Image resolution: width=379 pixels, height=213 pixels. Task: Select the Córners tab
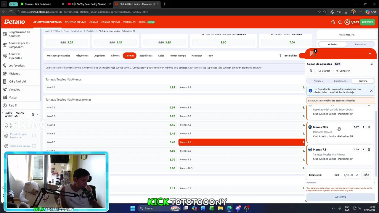tap(115, 56)
